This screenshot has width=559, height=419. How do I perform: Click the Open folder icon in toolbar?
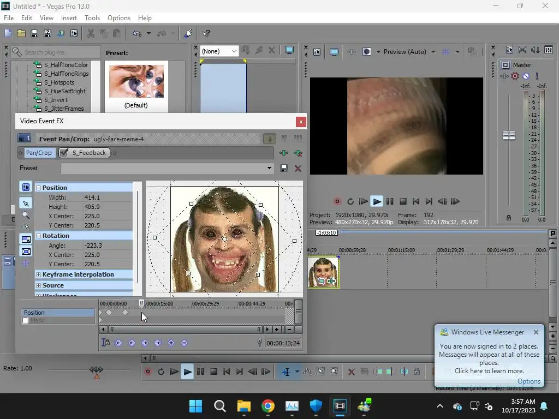[x=21, y=33]
